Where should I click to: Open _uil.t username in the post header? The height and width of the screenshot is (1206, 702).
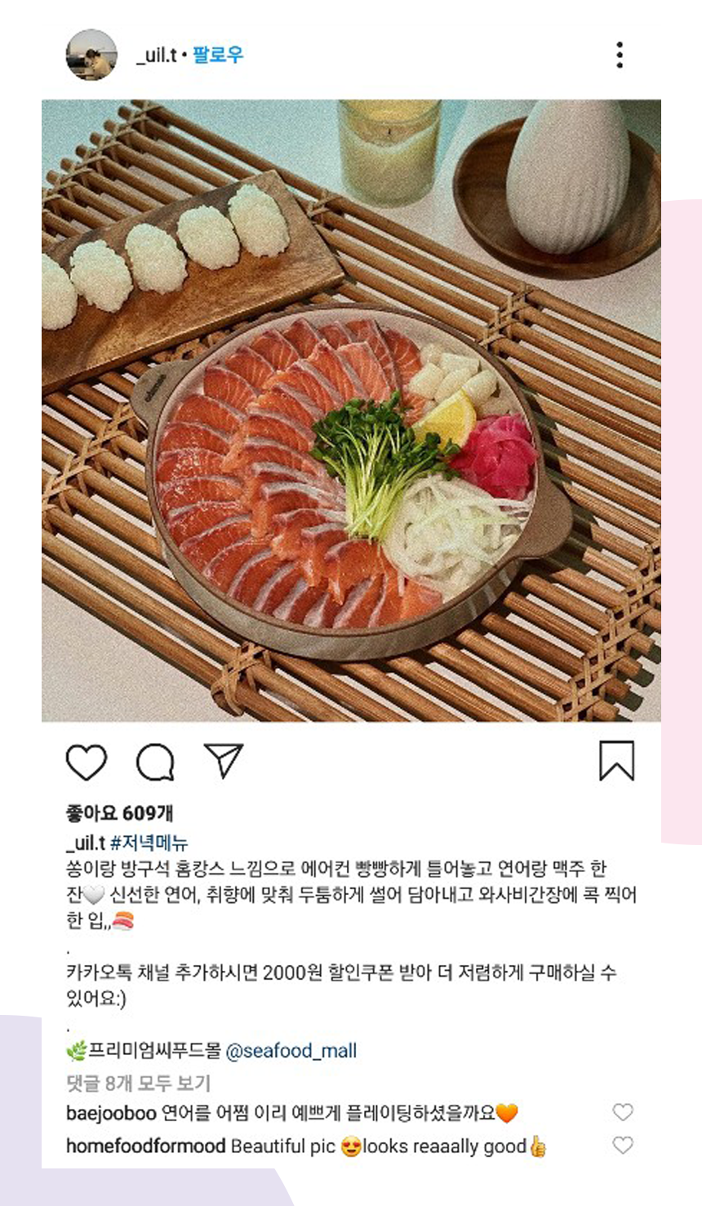pyautogui.click(x=155, y=55)
